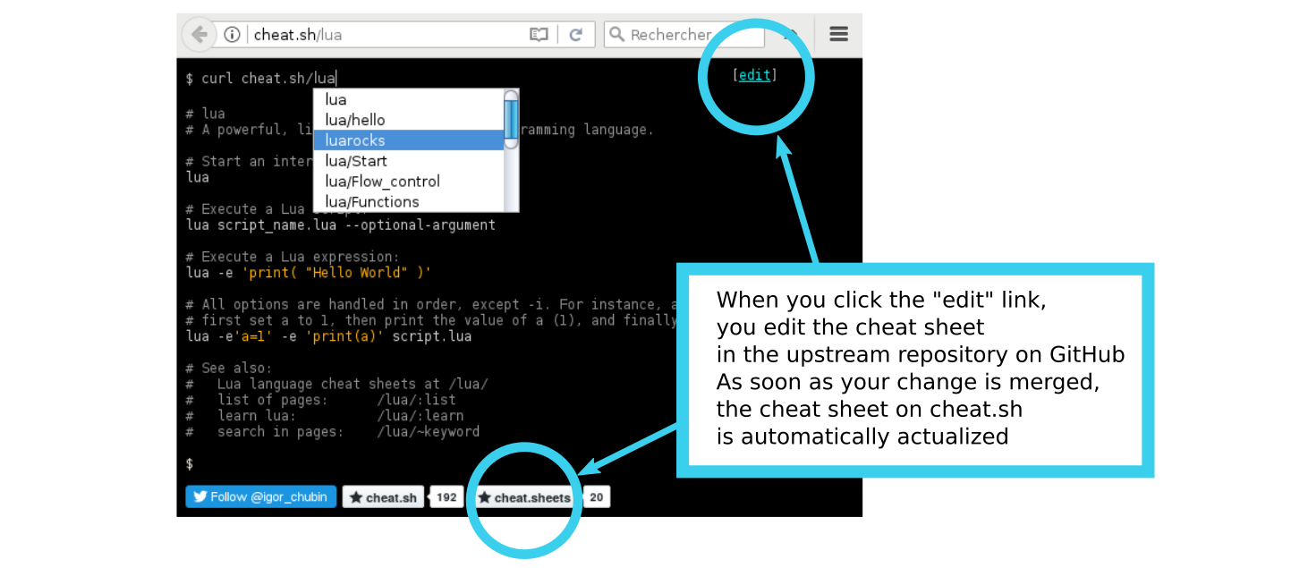Toggle reader view icon in address bar
1308x568 pixels.
(539, 35)
